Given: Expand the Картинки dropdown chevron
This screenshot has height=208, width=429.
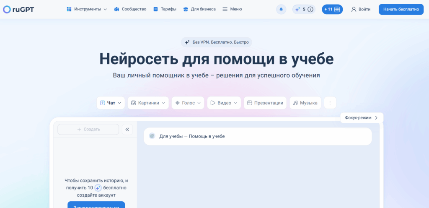Looking at the screenshot, I should [163, 103].
